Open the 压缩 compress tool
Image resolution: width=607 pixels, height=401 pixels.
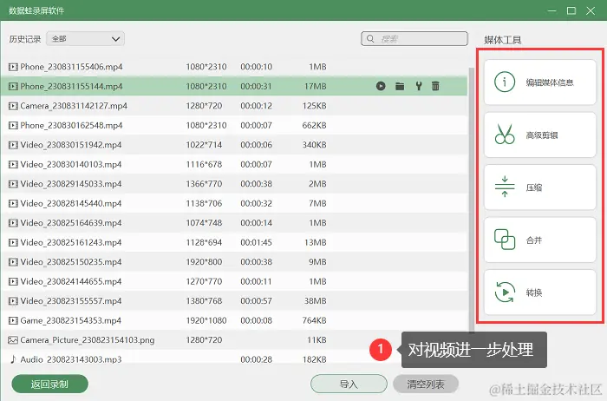coord(540,187)
